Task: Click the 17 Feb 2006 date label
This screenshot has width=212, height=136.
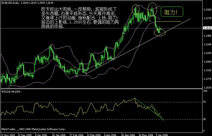Action: click(x=76, y=135)
